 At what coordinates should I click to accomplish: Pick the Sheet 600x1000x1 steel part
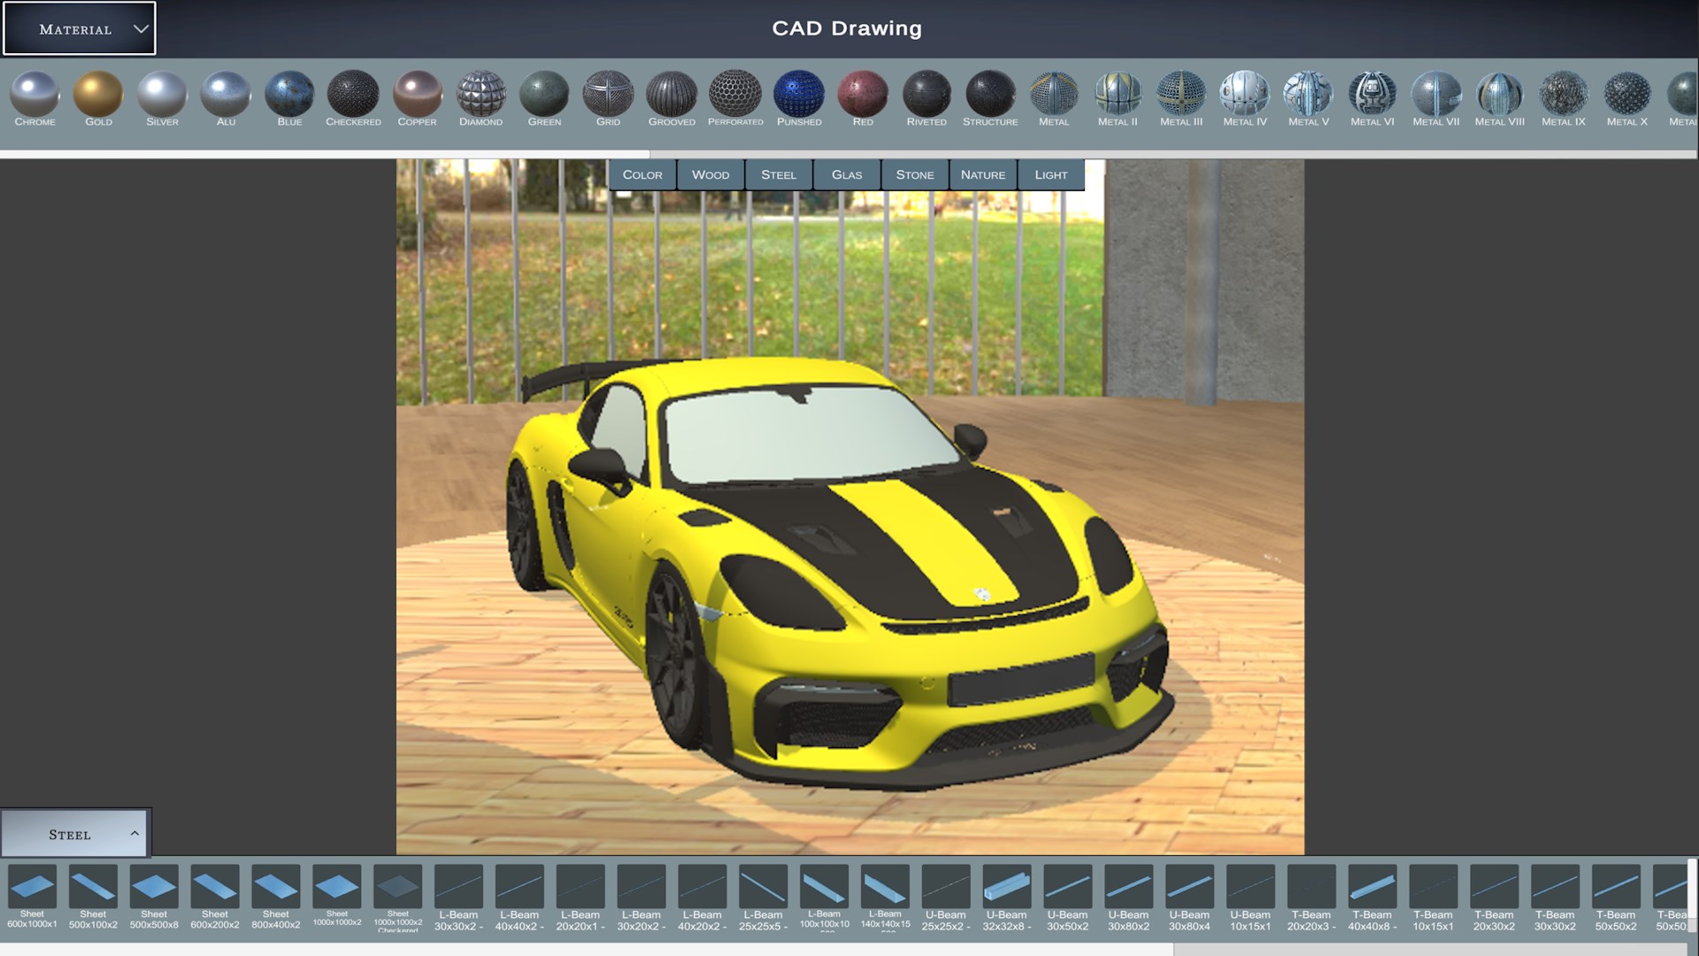coord(32,887)
